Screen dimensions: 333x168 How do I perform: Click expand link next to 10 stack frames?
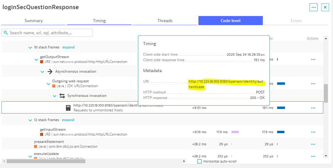pyautogui.click(x=68, y=47)
